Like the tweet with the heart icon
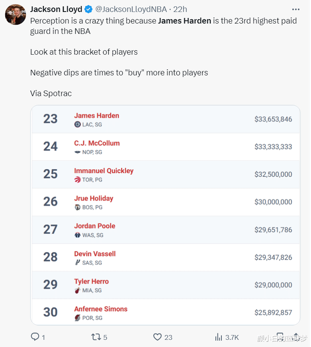Image resolution: width=311 pixels, height=347 pixels. [158, 337]
